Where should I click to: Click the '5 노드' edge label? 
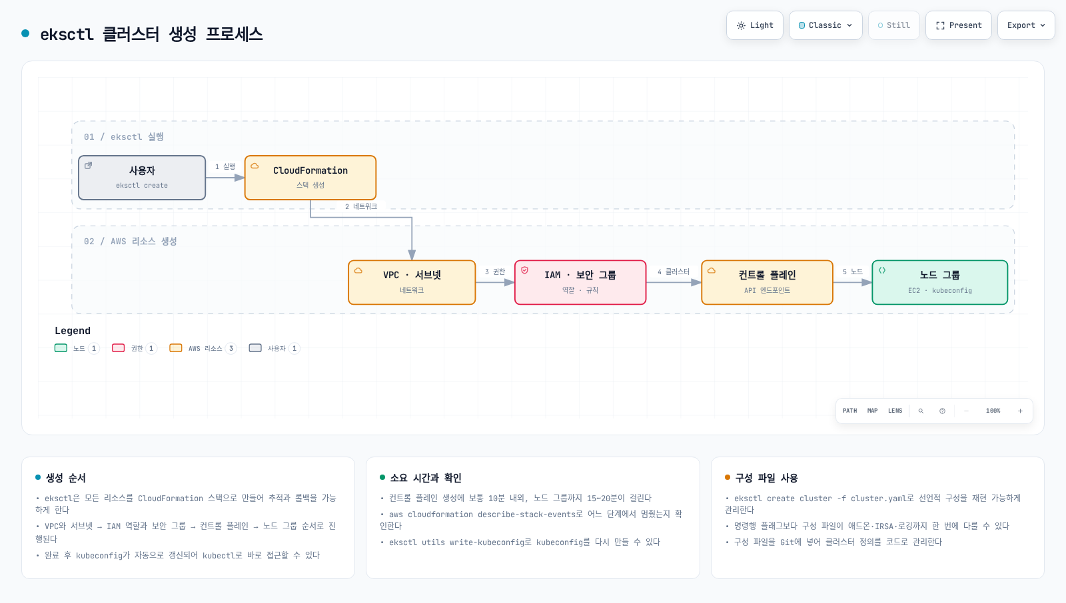852,272
